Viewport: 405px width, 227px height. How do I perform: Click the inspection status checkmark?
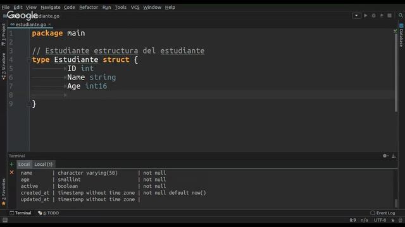pyautogui.click(x=395, y=31)
